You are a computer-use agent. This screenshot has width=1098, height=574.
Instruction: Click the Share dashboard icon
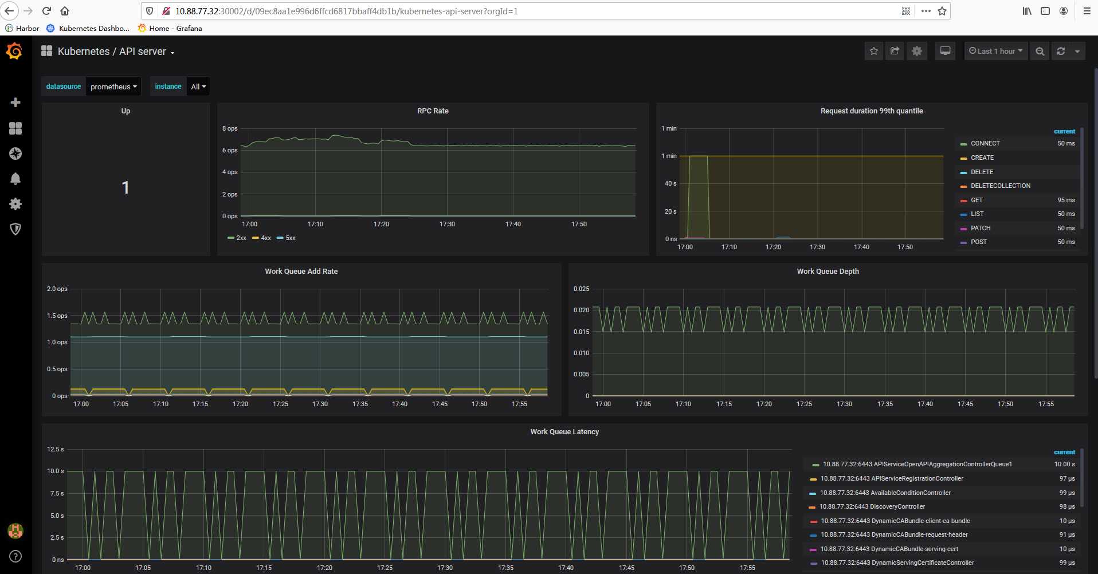[x=895, y=51]
